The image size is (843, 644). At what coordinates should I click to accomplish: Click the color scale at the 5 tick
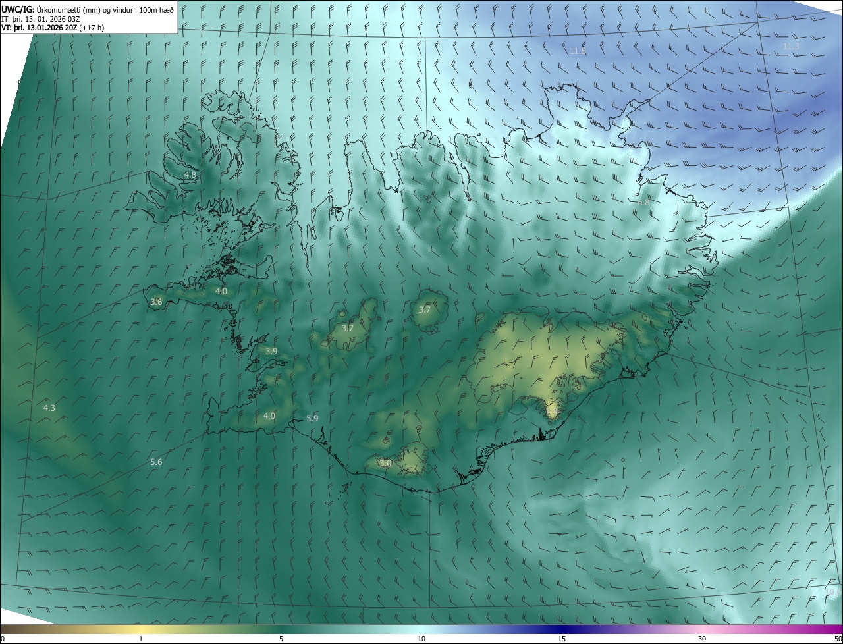pyautogui.click(x=281, y=639)
